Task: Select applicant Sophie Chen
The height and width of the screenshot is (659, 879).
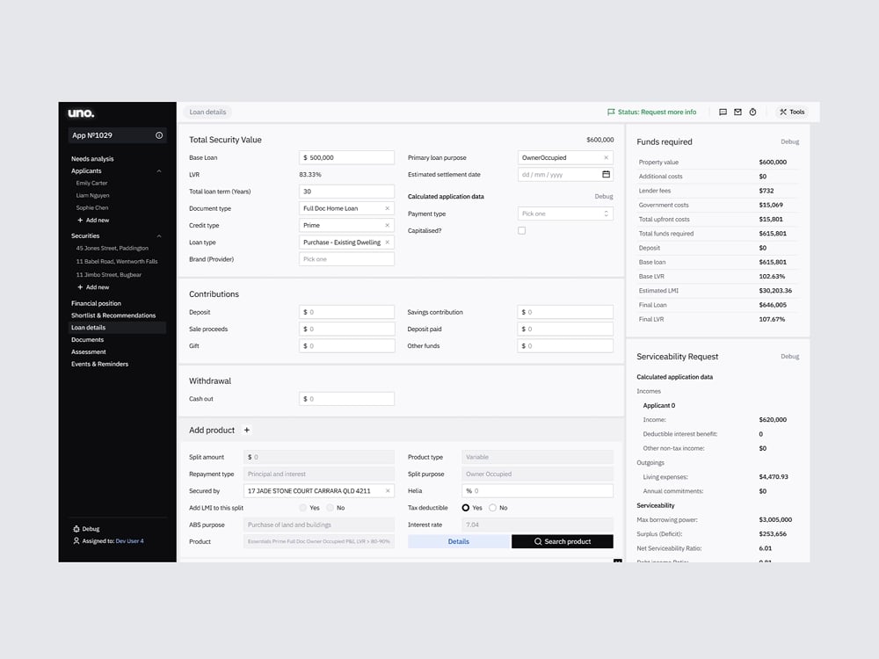Action: pyautogui.click(x=92, y=208)
